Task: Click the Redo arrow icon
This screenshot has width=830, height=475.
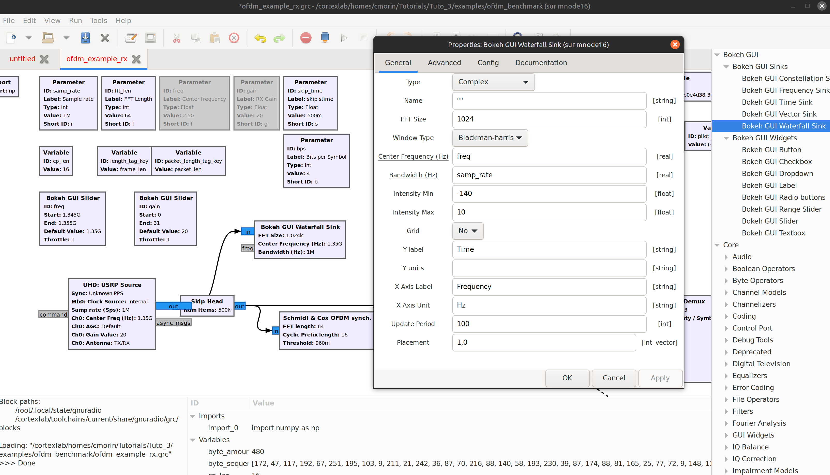Action: (x=279, y=38)
